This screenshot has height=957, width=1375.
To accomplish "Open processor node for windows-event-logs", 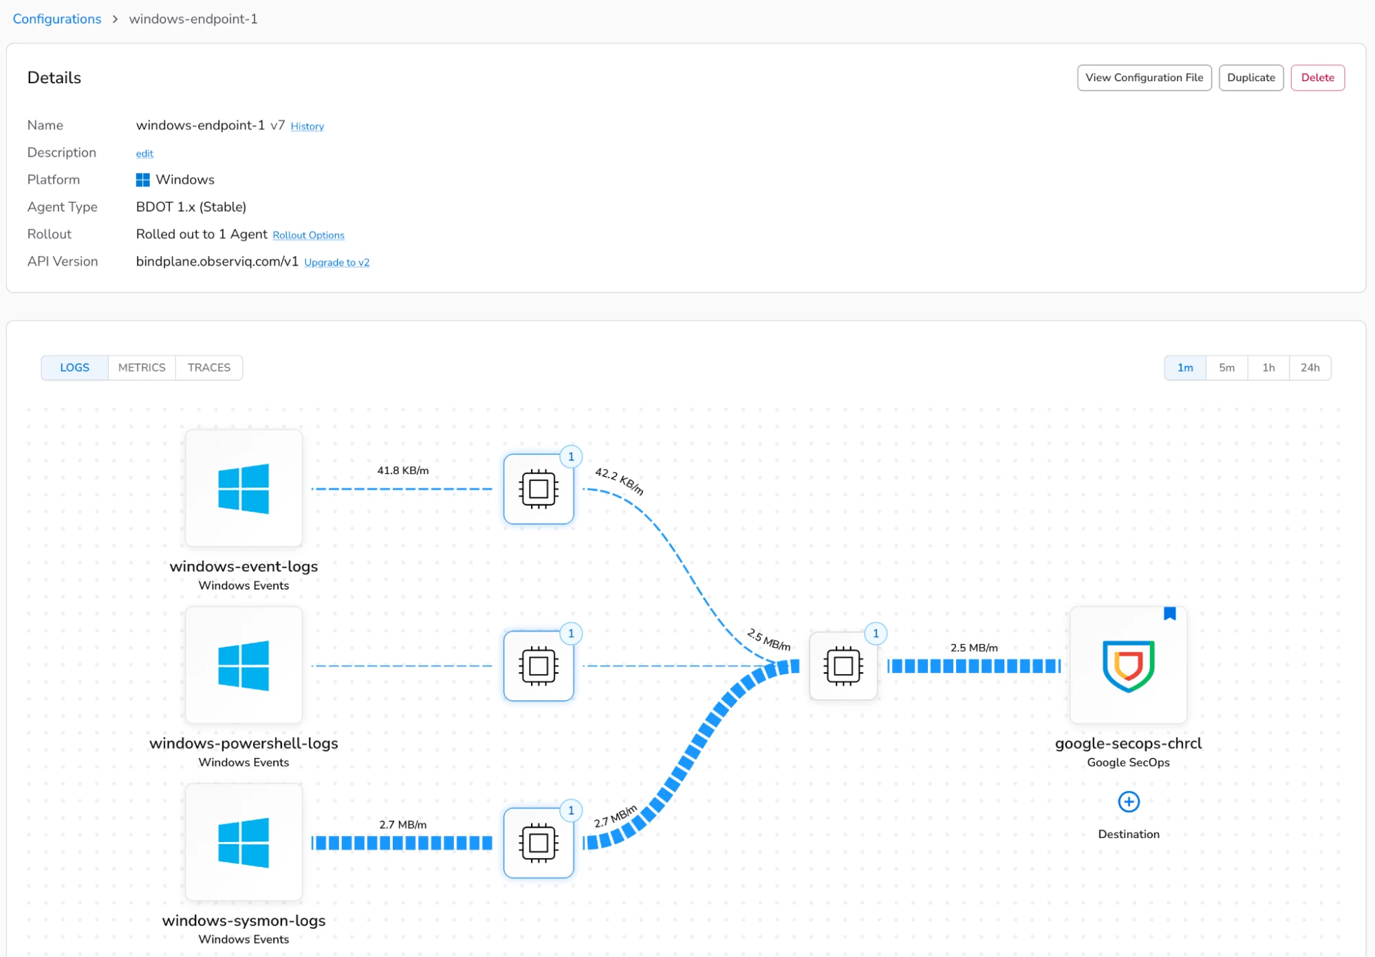I will click(539, 489).
